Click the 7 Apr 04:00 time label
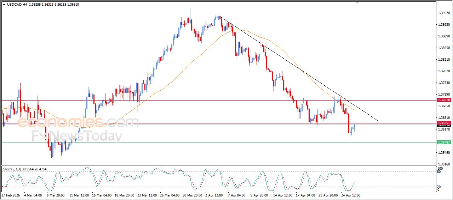 236,195
